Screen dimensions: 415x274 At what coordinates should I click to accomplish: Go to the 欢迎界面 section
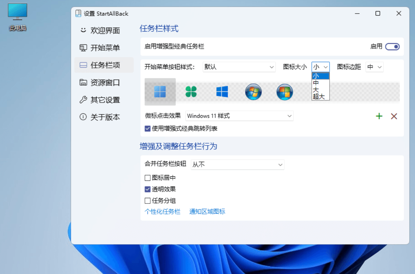(x=104, y=31)
